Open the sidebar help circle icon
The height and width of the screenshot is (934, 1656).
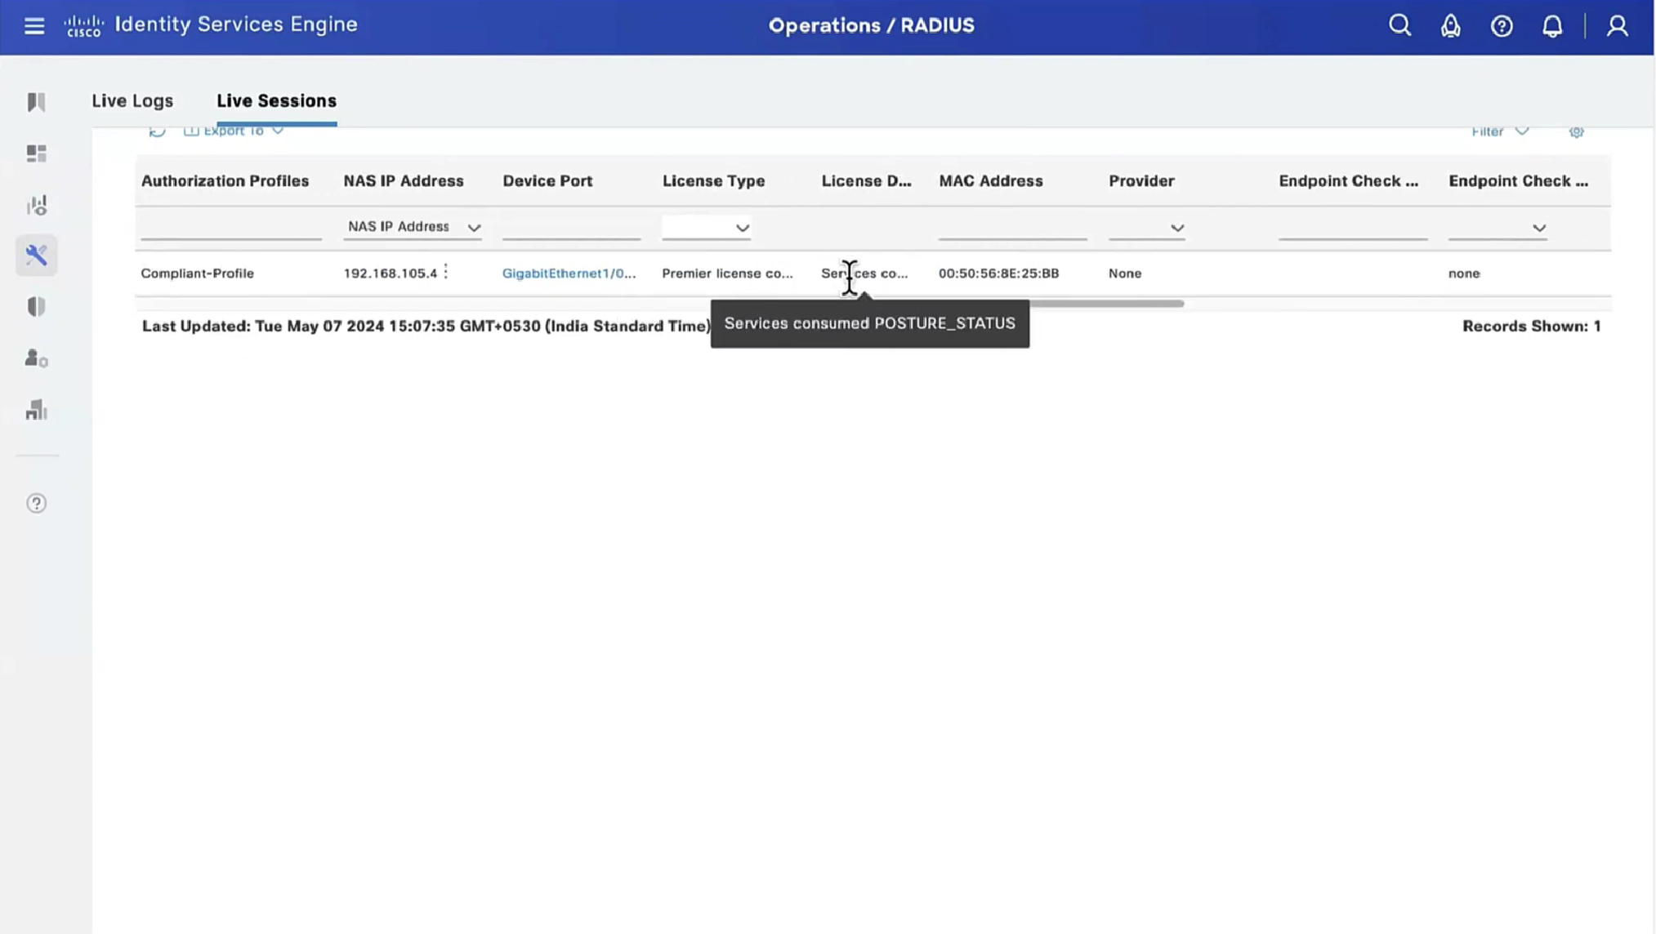[x=36, y=503]
